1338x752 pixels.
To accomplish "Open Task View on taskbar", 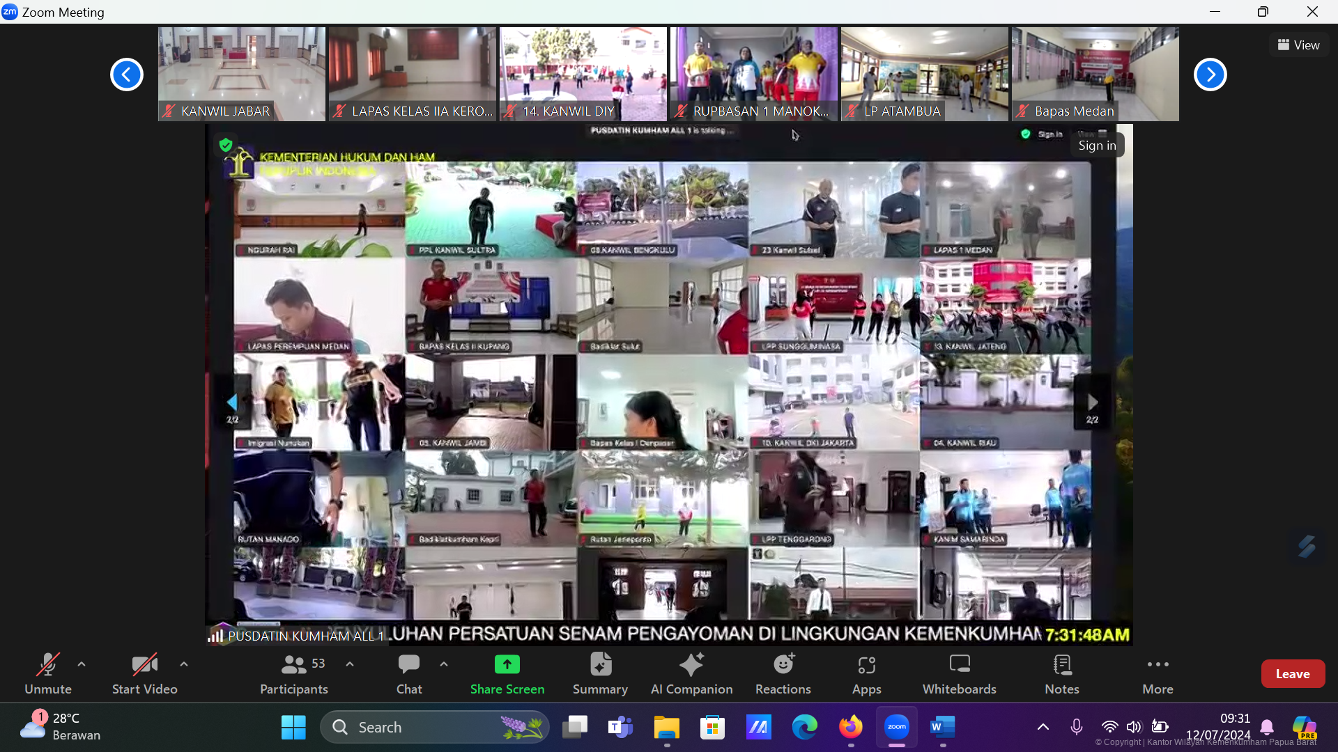I will pos(575,727).
